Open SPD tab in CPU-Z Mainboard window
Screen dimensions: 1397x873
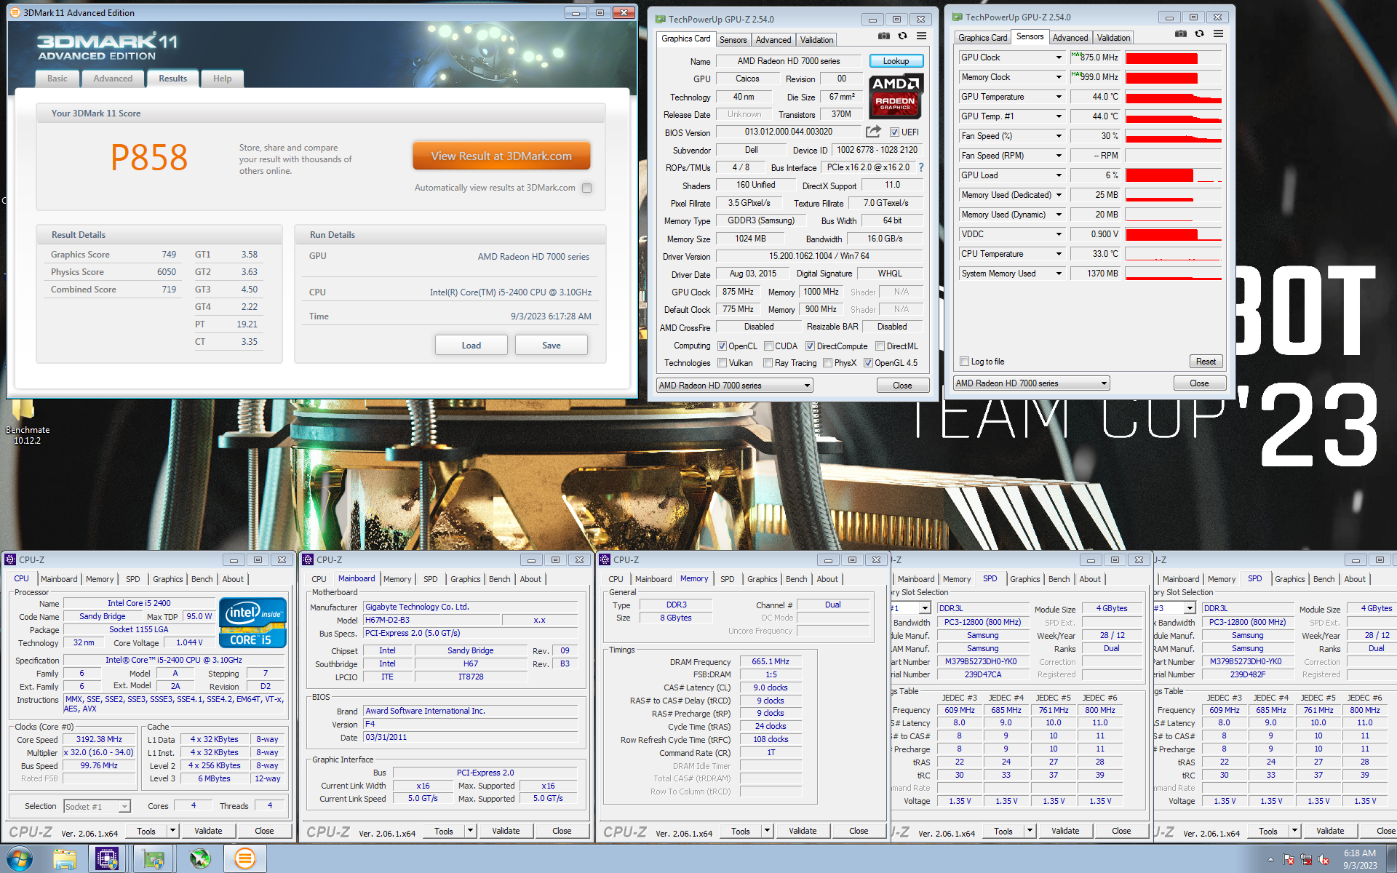[x=431, y=579]
